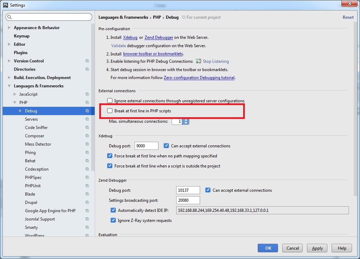
Task: Expand the Editor tree node
Action: click(x=8, y=44)
